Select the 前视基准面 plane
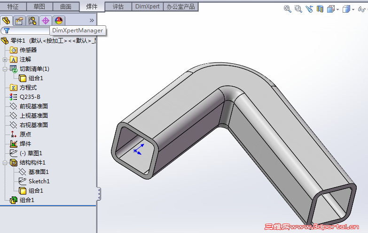The height and width of the screenshot is (233, 368). [x=34, y=106]
